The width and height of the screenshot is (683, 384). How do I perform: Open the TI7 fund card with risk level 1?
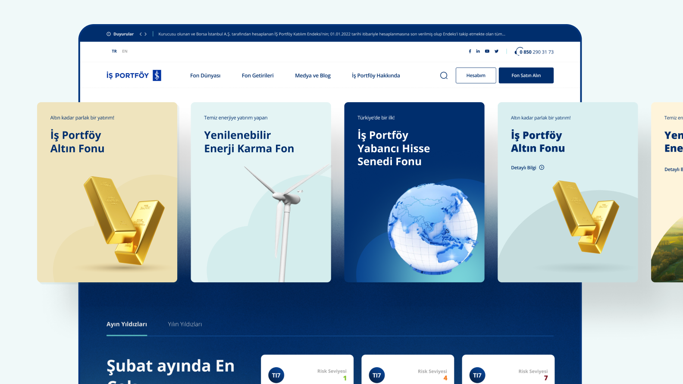coord(307,369)
